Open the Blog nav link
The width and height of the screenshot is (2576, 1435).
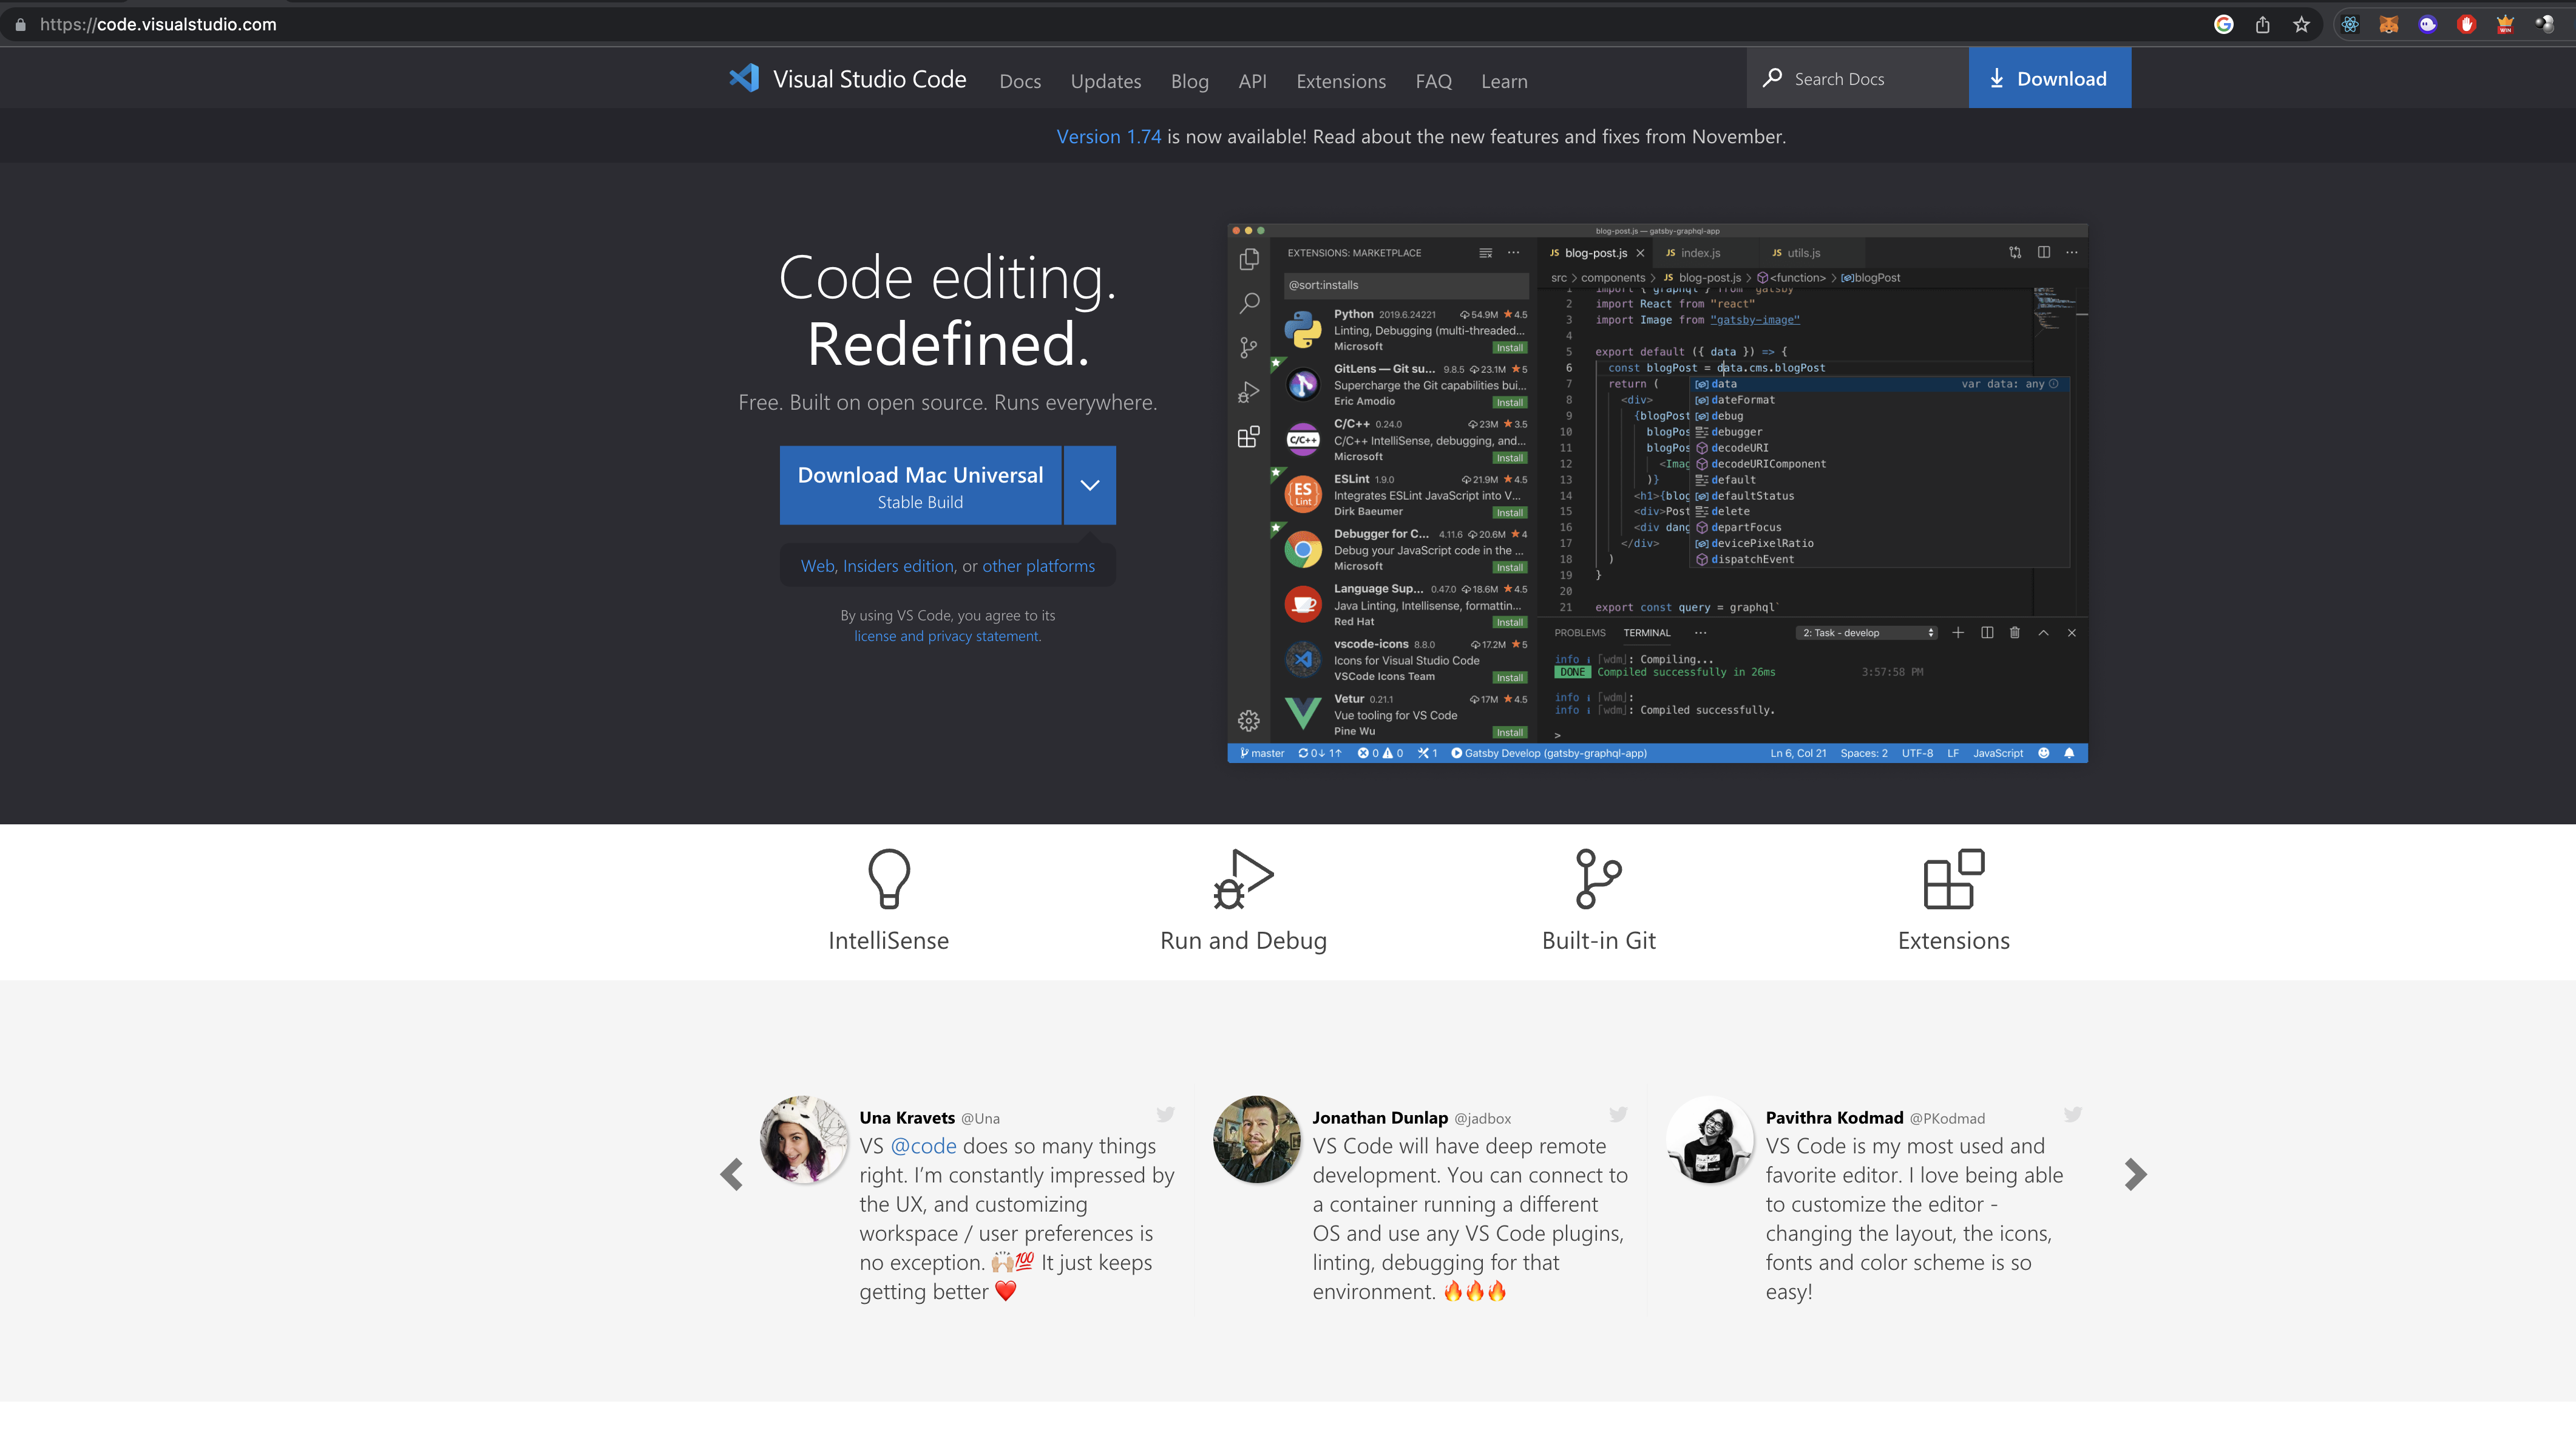click(x=1190, y=81)
